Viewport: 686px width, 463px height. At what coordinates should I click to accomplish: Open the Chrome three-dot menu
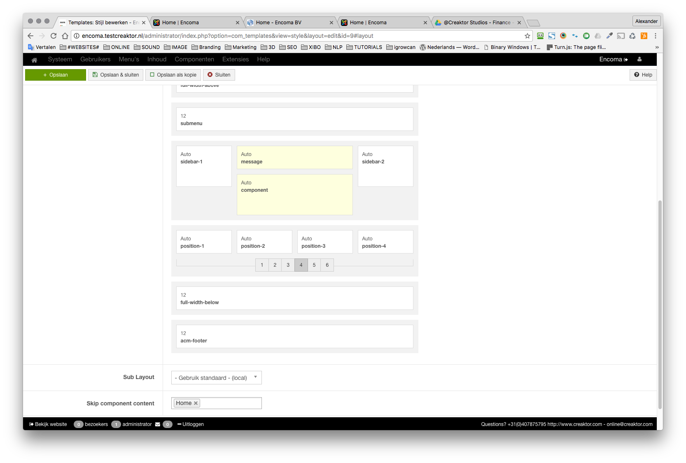coord(656,36)
